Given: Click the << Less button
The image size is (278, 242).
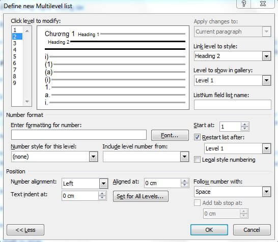Looking at the screenshot, I should click(25, 230).
